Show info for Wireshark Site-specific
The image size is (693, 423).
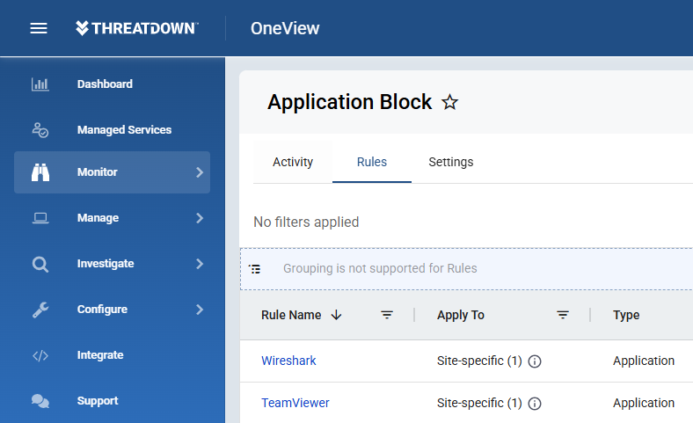[535, 361]
